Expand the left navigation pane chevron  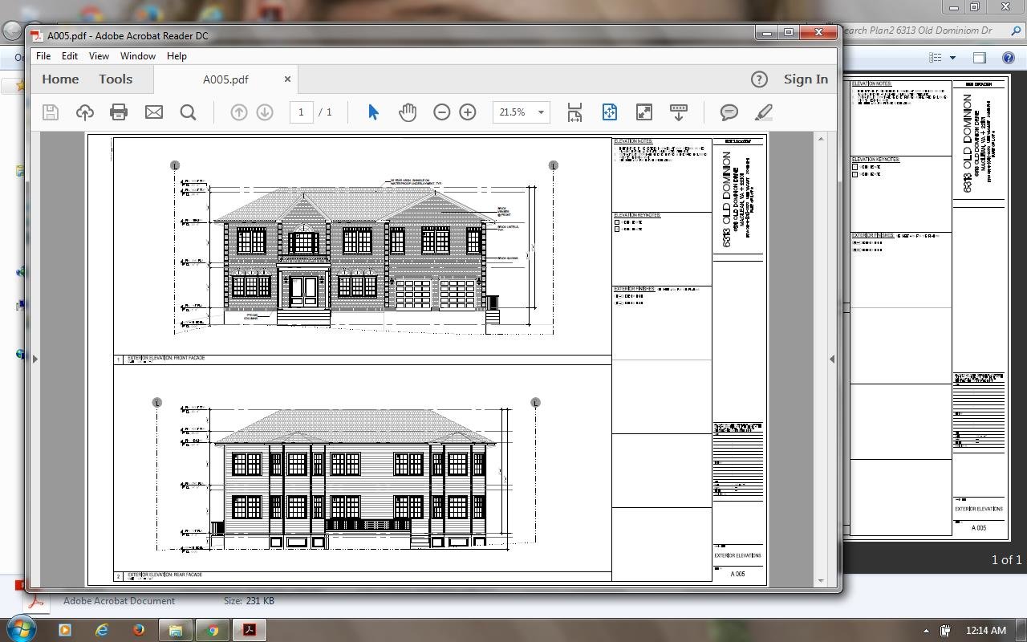35,359
